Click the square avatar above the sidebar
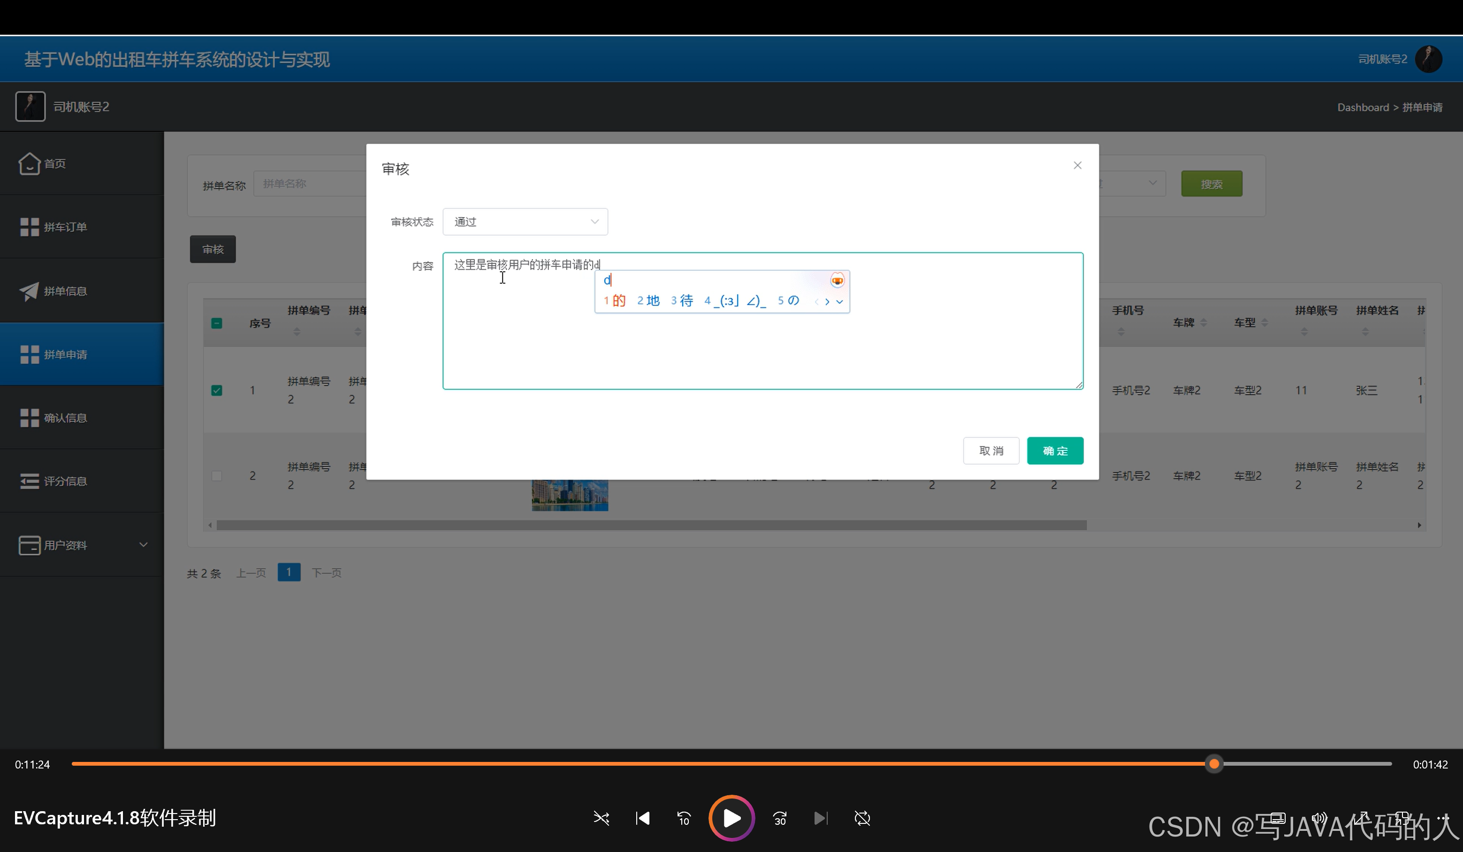 coord(30,106)
